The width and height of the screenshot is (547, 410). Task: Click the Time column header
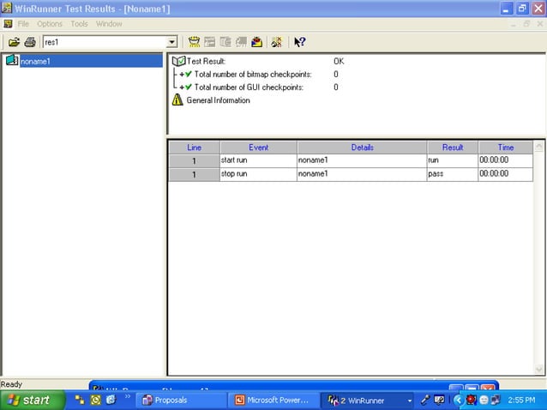(506, 148)
